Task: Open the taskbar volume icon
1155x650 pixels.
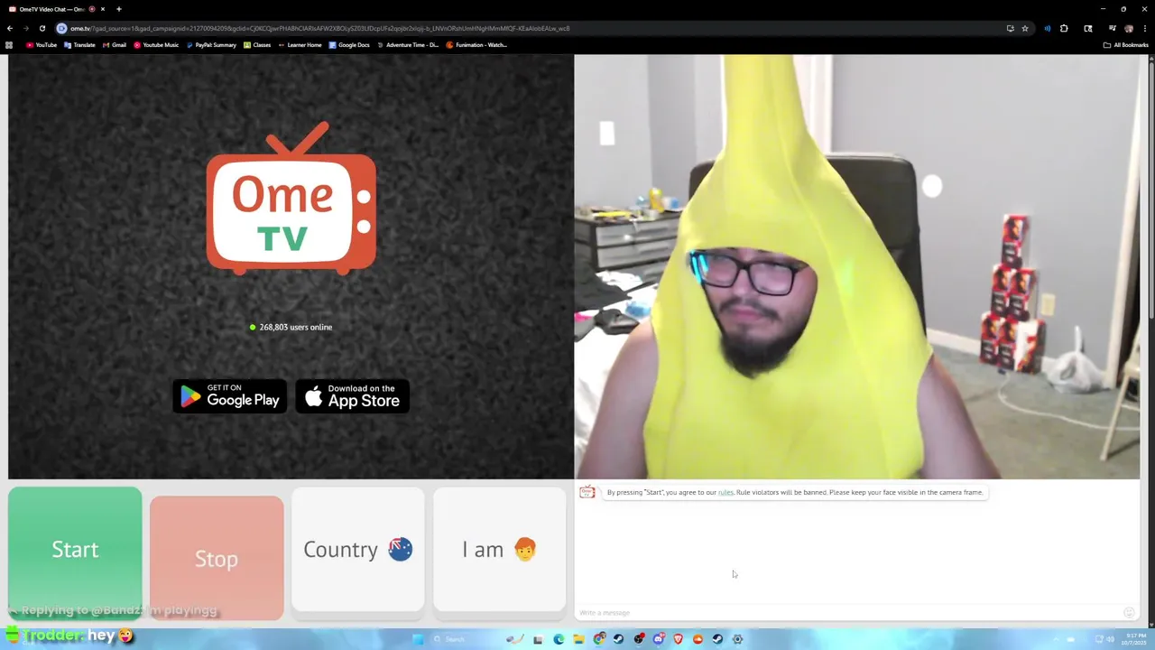Action: click(1110, 639)
